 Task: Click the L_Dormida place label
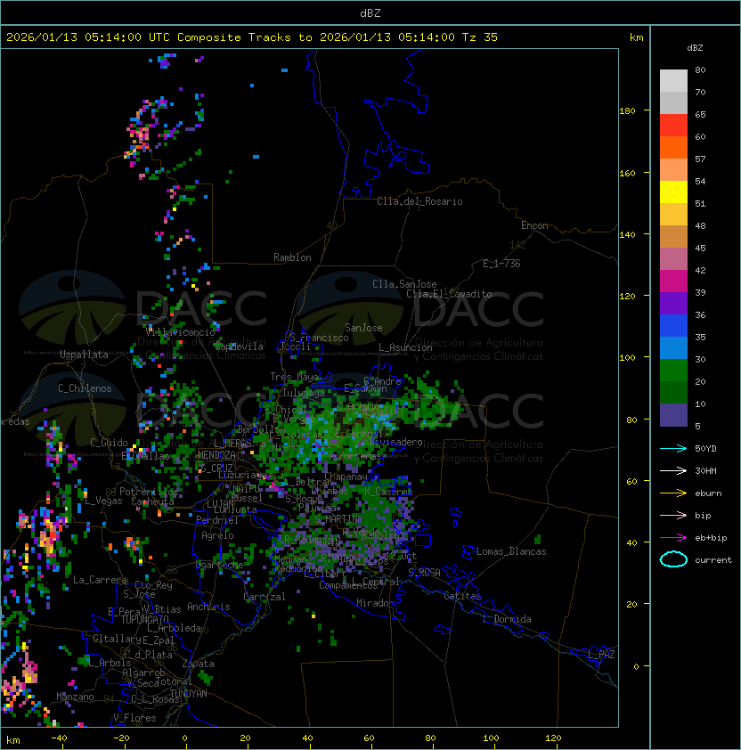click(507, 619)
